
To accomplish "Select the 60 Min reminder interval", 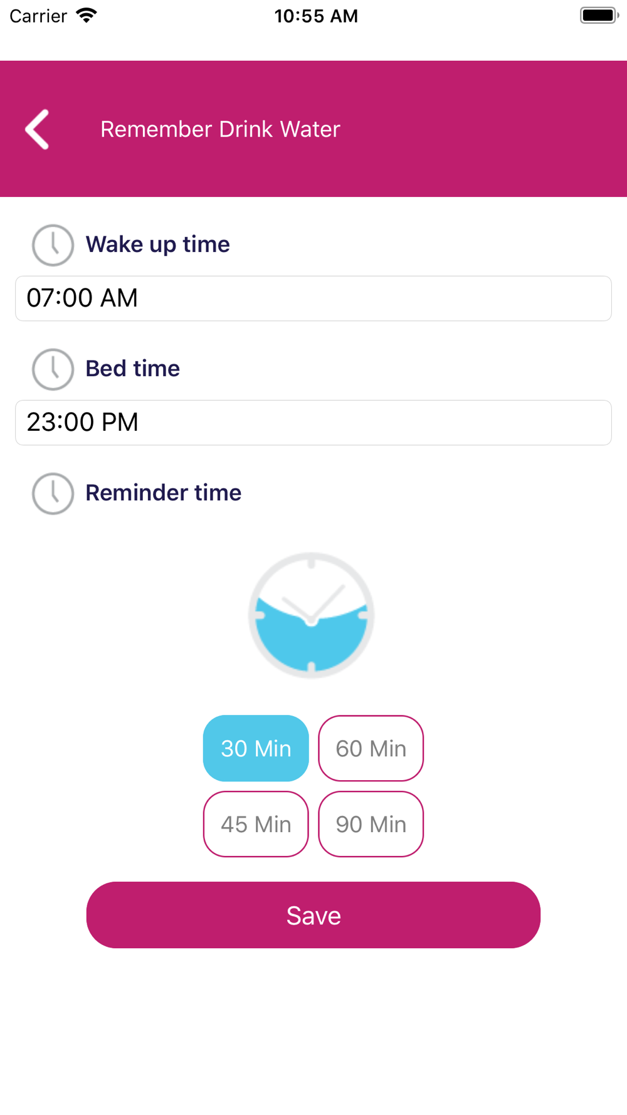I will point(371,748).
